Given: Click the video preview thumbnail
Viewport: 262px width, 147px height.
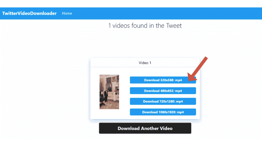Looking at the screenshot, I should (109, 92).
